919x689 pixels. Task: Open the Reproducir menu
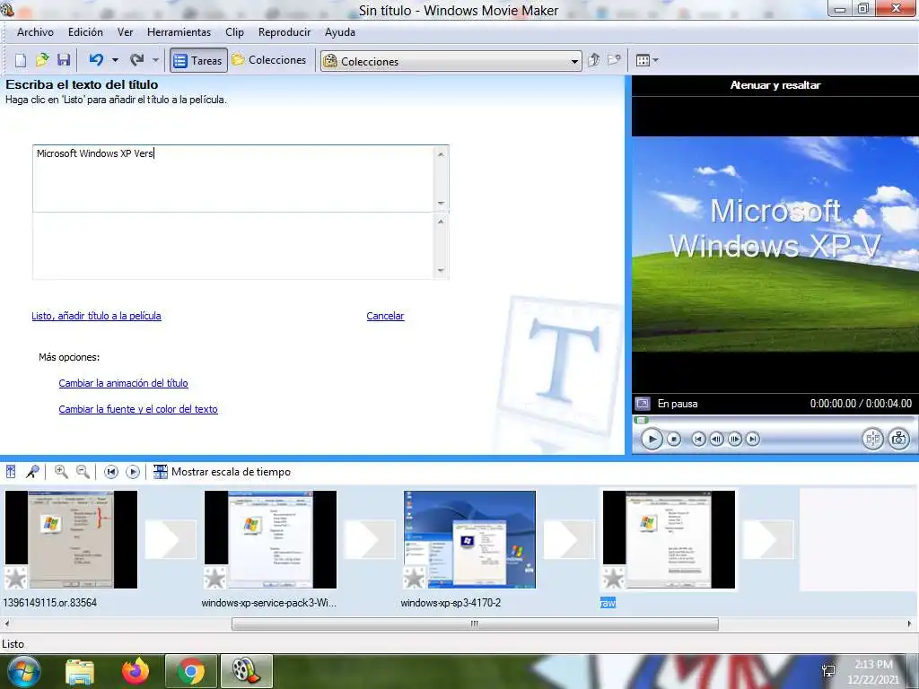284,32
